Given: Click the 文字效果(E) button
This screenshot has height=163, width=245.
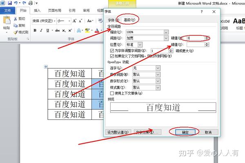Looking at the screenshot, I should point(147,132).
